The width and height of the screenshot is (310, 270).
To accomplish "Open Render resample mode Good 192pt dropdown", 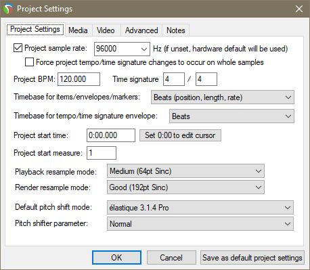I will 185,187.
